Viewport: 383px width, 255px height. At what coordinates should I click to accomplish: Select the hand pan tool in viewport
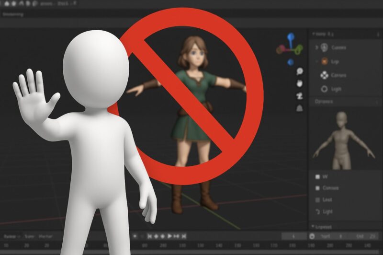click(x=300, y=83)
